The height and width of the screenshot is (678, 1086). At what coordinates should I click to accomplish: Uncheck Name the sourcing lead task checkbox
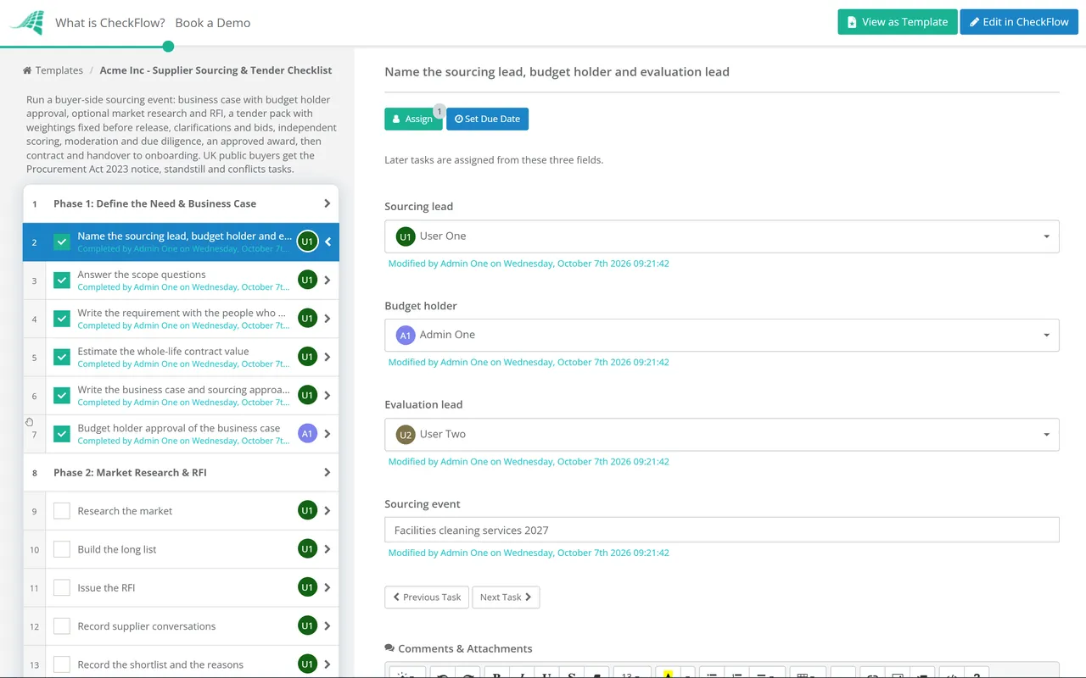click(62, 242)
